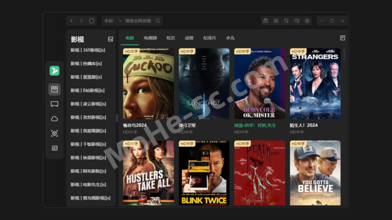Click the panel icon right of tabs
The height and width of the screenshot is (220, 392).
pyautogui.click(x=343, y=38)
